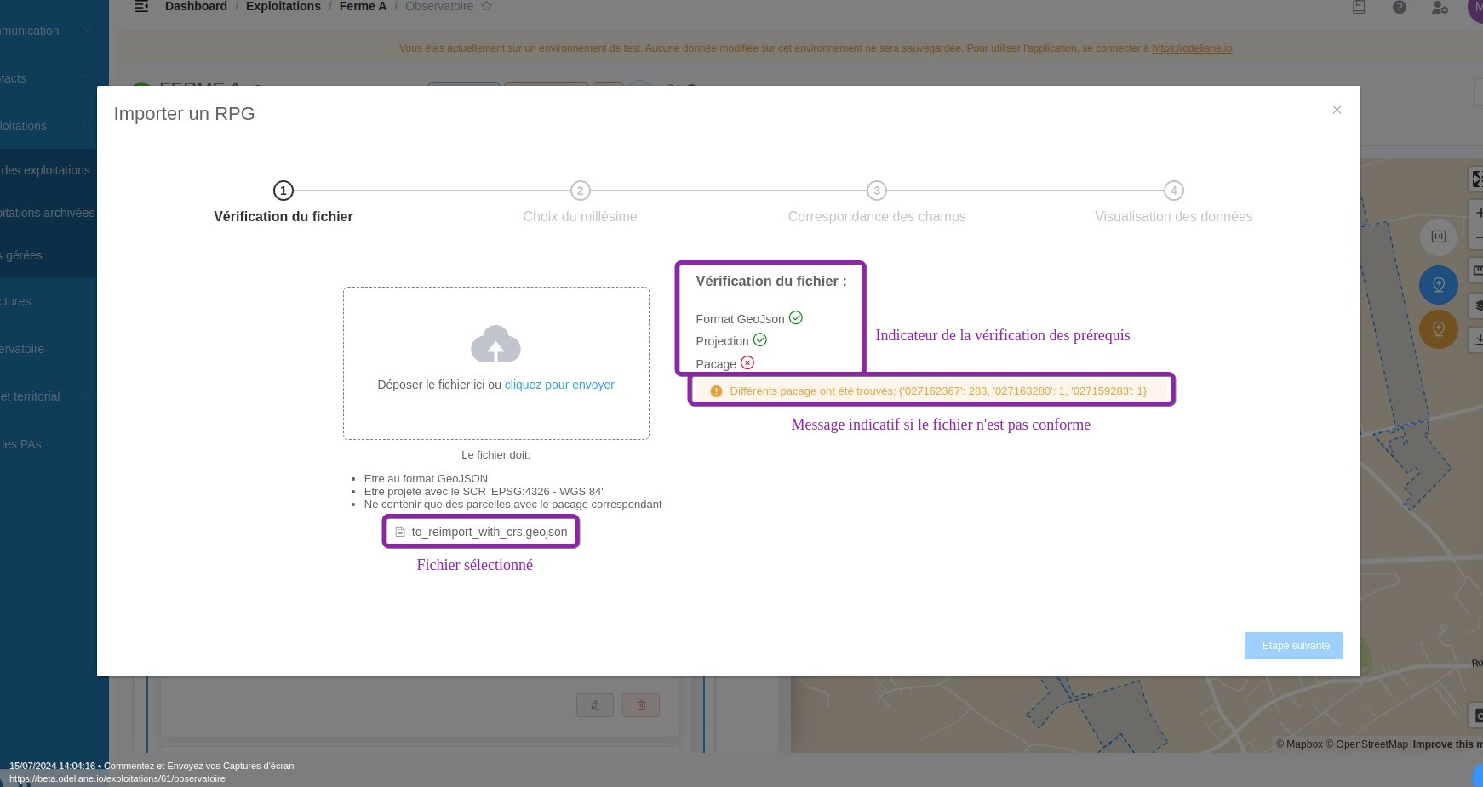Open the documentation book icon
Screen dimensions: 1483x787
[1359, 8]
